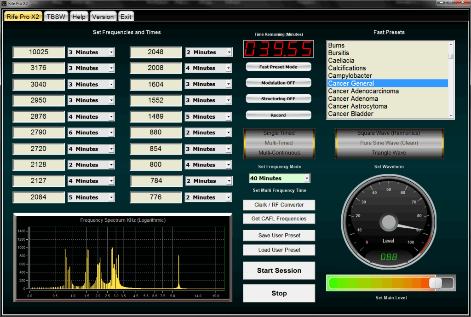
Task: Open the minutes dropdown for frequency 2790
Action: coord(111,133)
